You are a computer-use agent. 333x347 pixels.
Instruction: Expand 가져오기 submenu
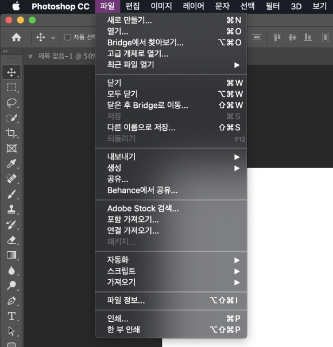coord(171,282)
